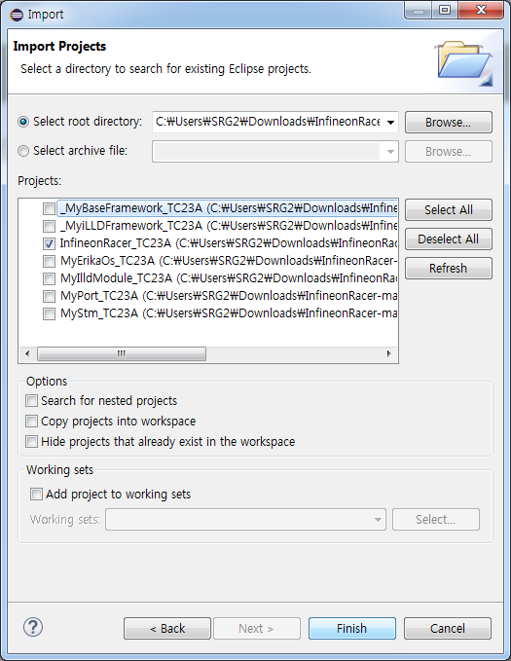Cancel the Import dialog
The width and height of the screenshot is (511, 661).
[448, 629]
